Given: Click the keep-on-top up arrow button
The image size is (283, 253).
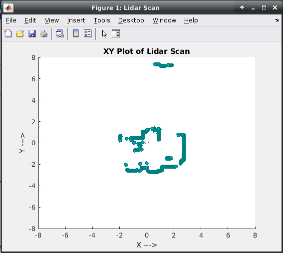Looking at the screenshot, I should pos(242,7).
